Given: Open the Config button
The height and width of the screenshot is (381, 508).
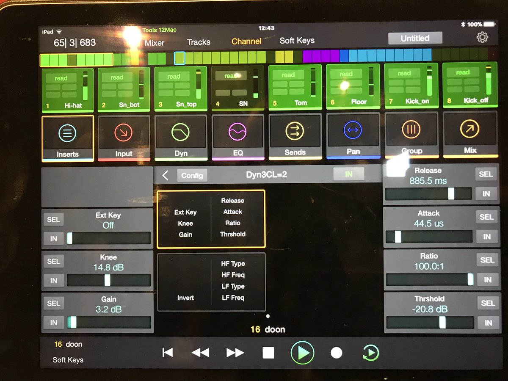Looking at the screenshot, I should (192, 175).
